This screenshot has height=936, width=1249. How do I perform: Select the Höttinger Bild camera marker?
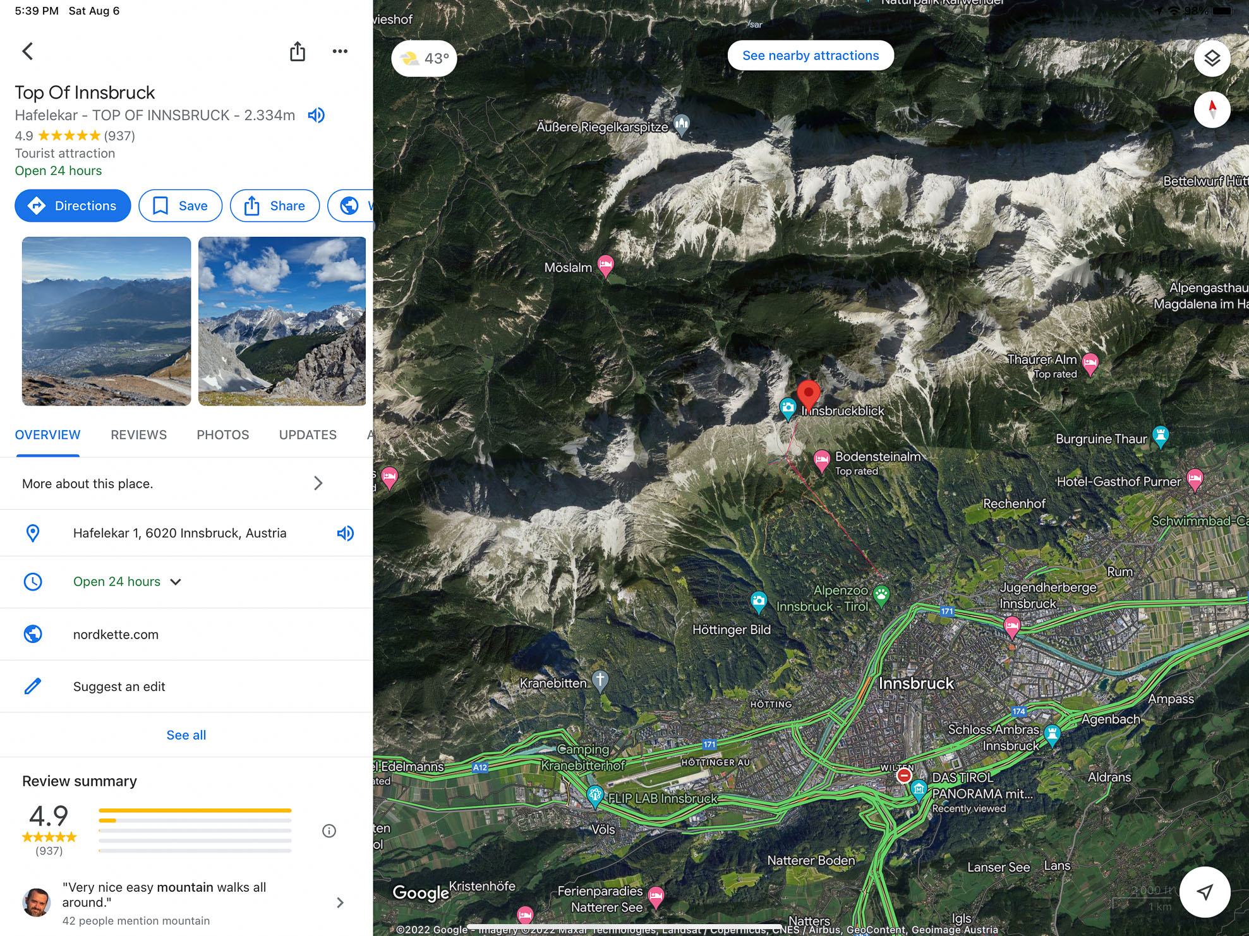click(x=758, y=601)
